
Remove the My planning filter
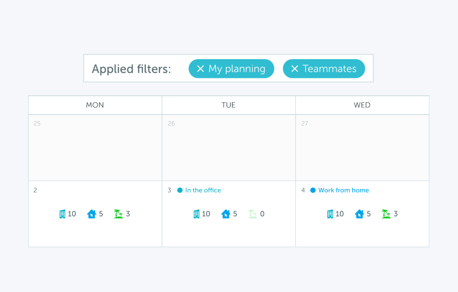point(200,69)
